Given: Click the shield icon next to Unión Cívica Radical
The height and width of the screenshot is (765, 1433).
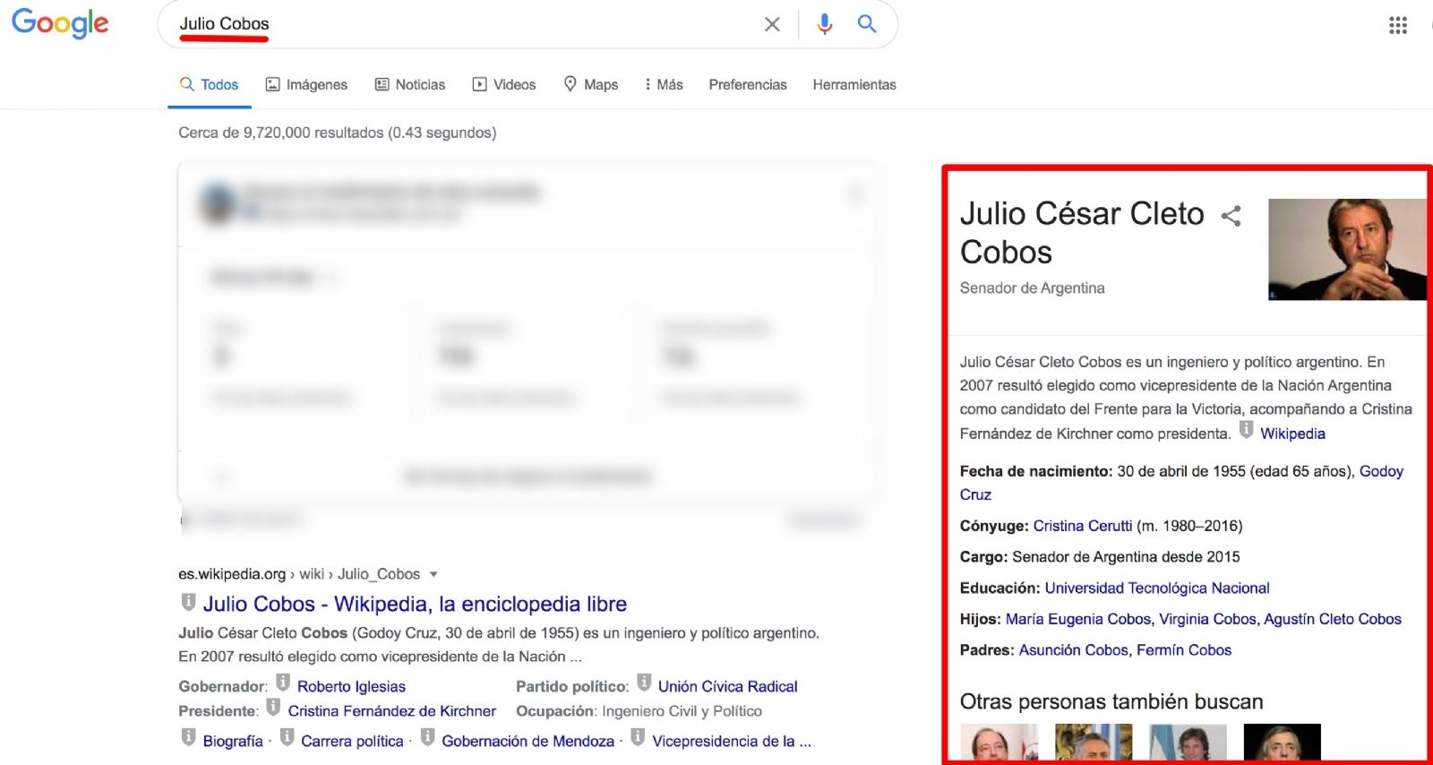Looking at the screenshot, I should [x=644, y=683].
